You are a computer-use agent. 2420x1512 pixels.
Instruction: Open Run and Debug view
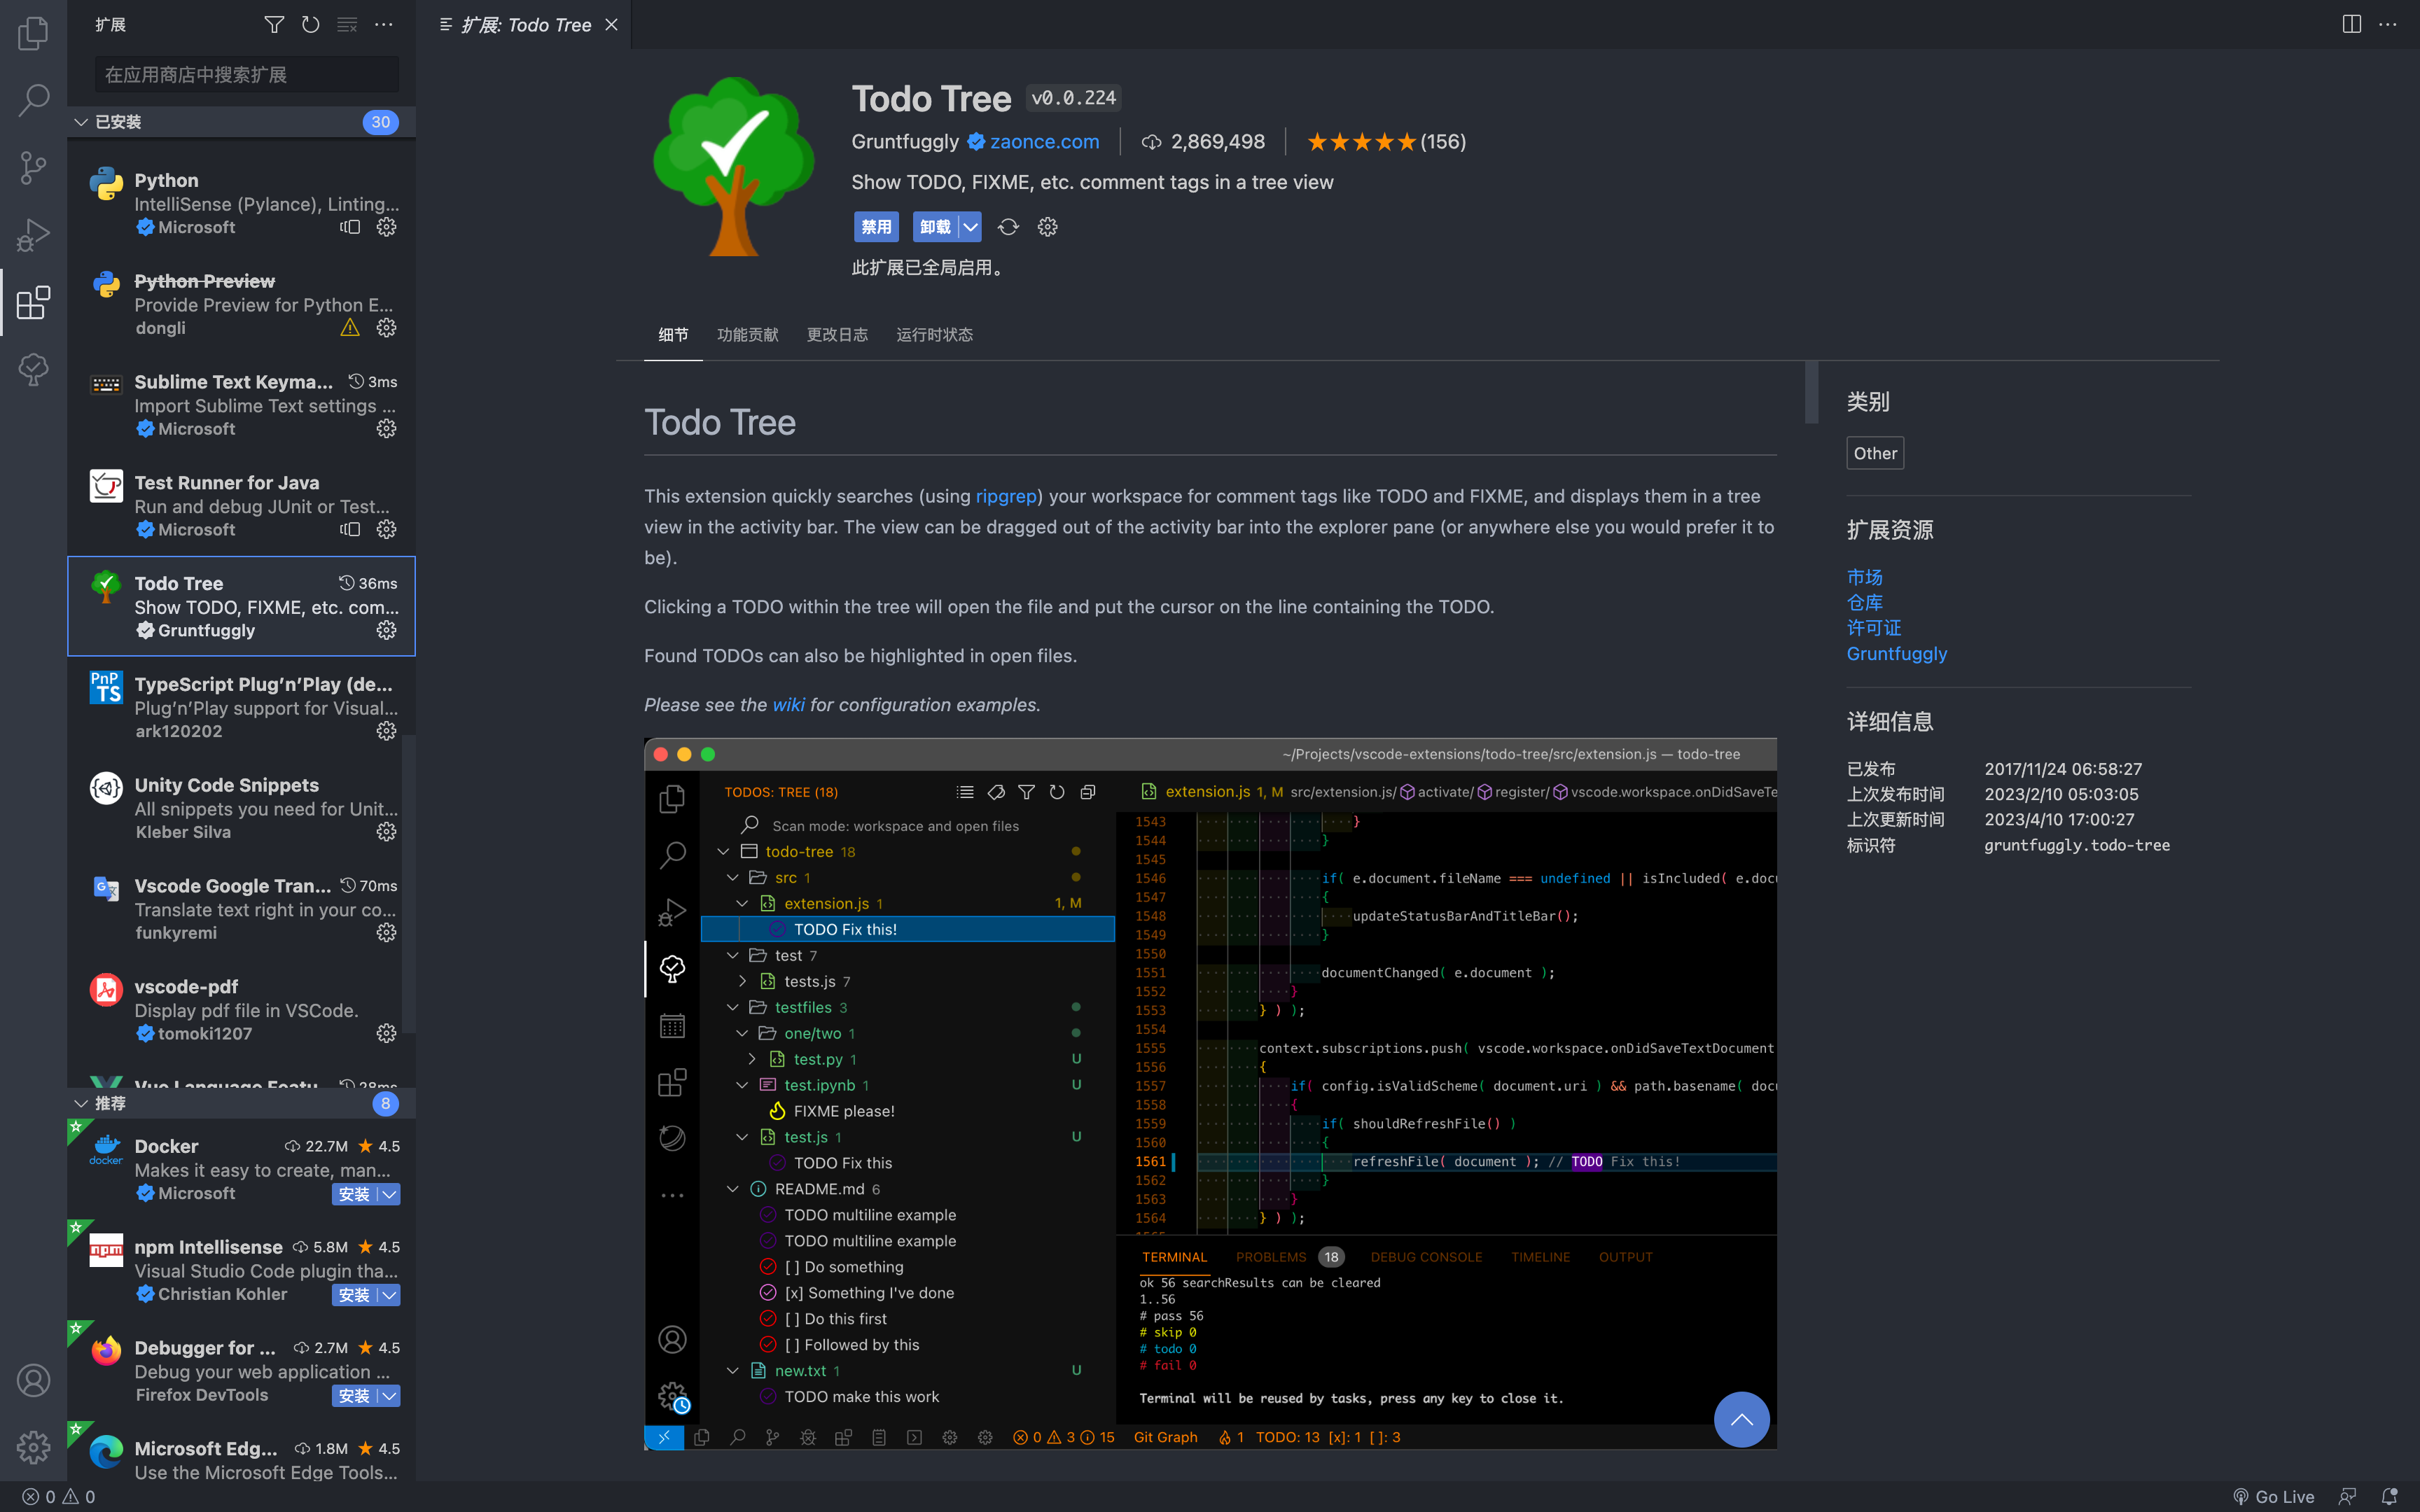coord(33,235)
